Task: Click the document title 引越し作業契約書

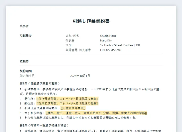Action: pyautogui.click(x=91, y=21)
